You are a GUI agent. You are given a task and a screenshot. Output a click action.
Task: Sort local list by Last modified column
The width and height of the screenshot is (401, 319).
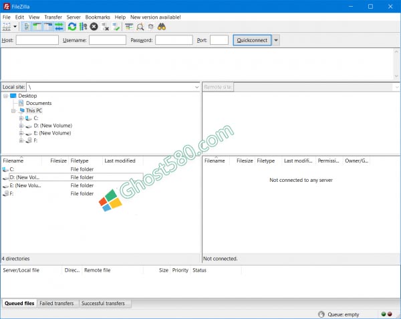[x=123, y=161]
